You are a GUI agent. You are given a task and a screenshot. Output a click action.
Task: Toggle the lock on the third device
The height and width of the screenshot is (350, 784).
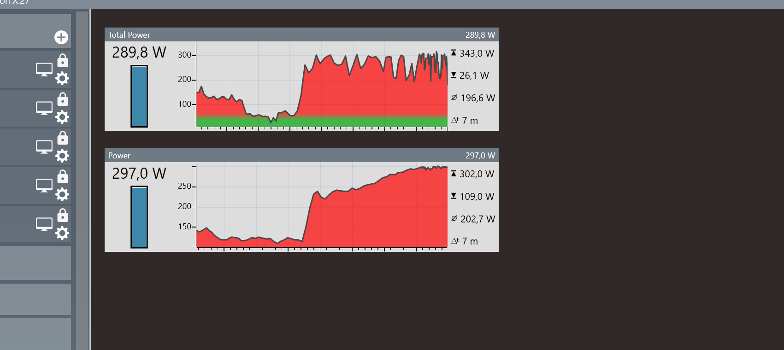(63, 138)
